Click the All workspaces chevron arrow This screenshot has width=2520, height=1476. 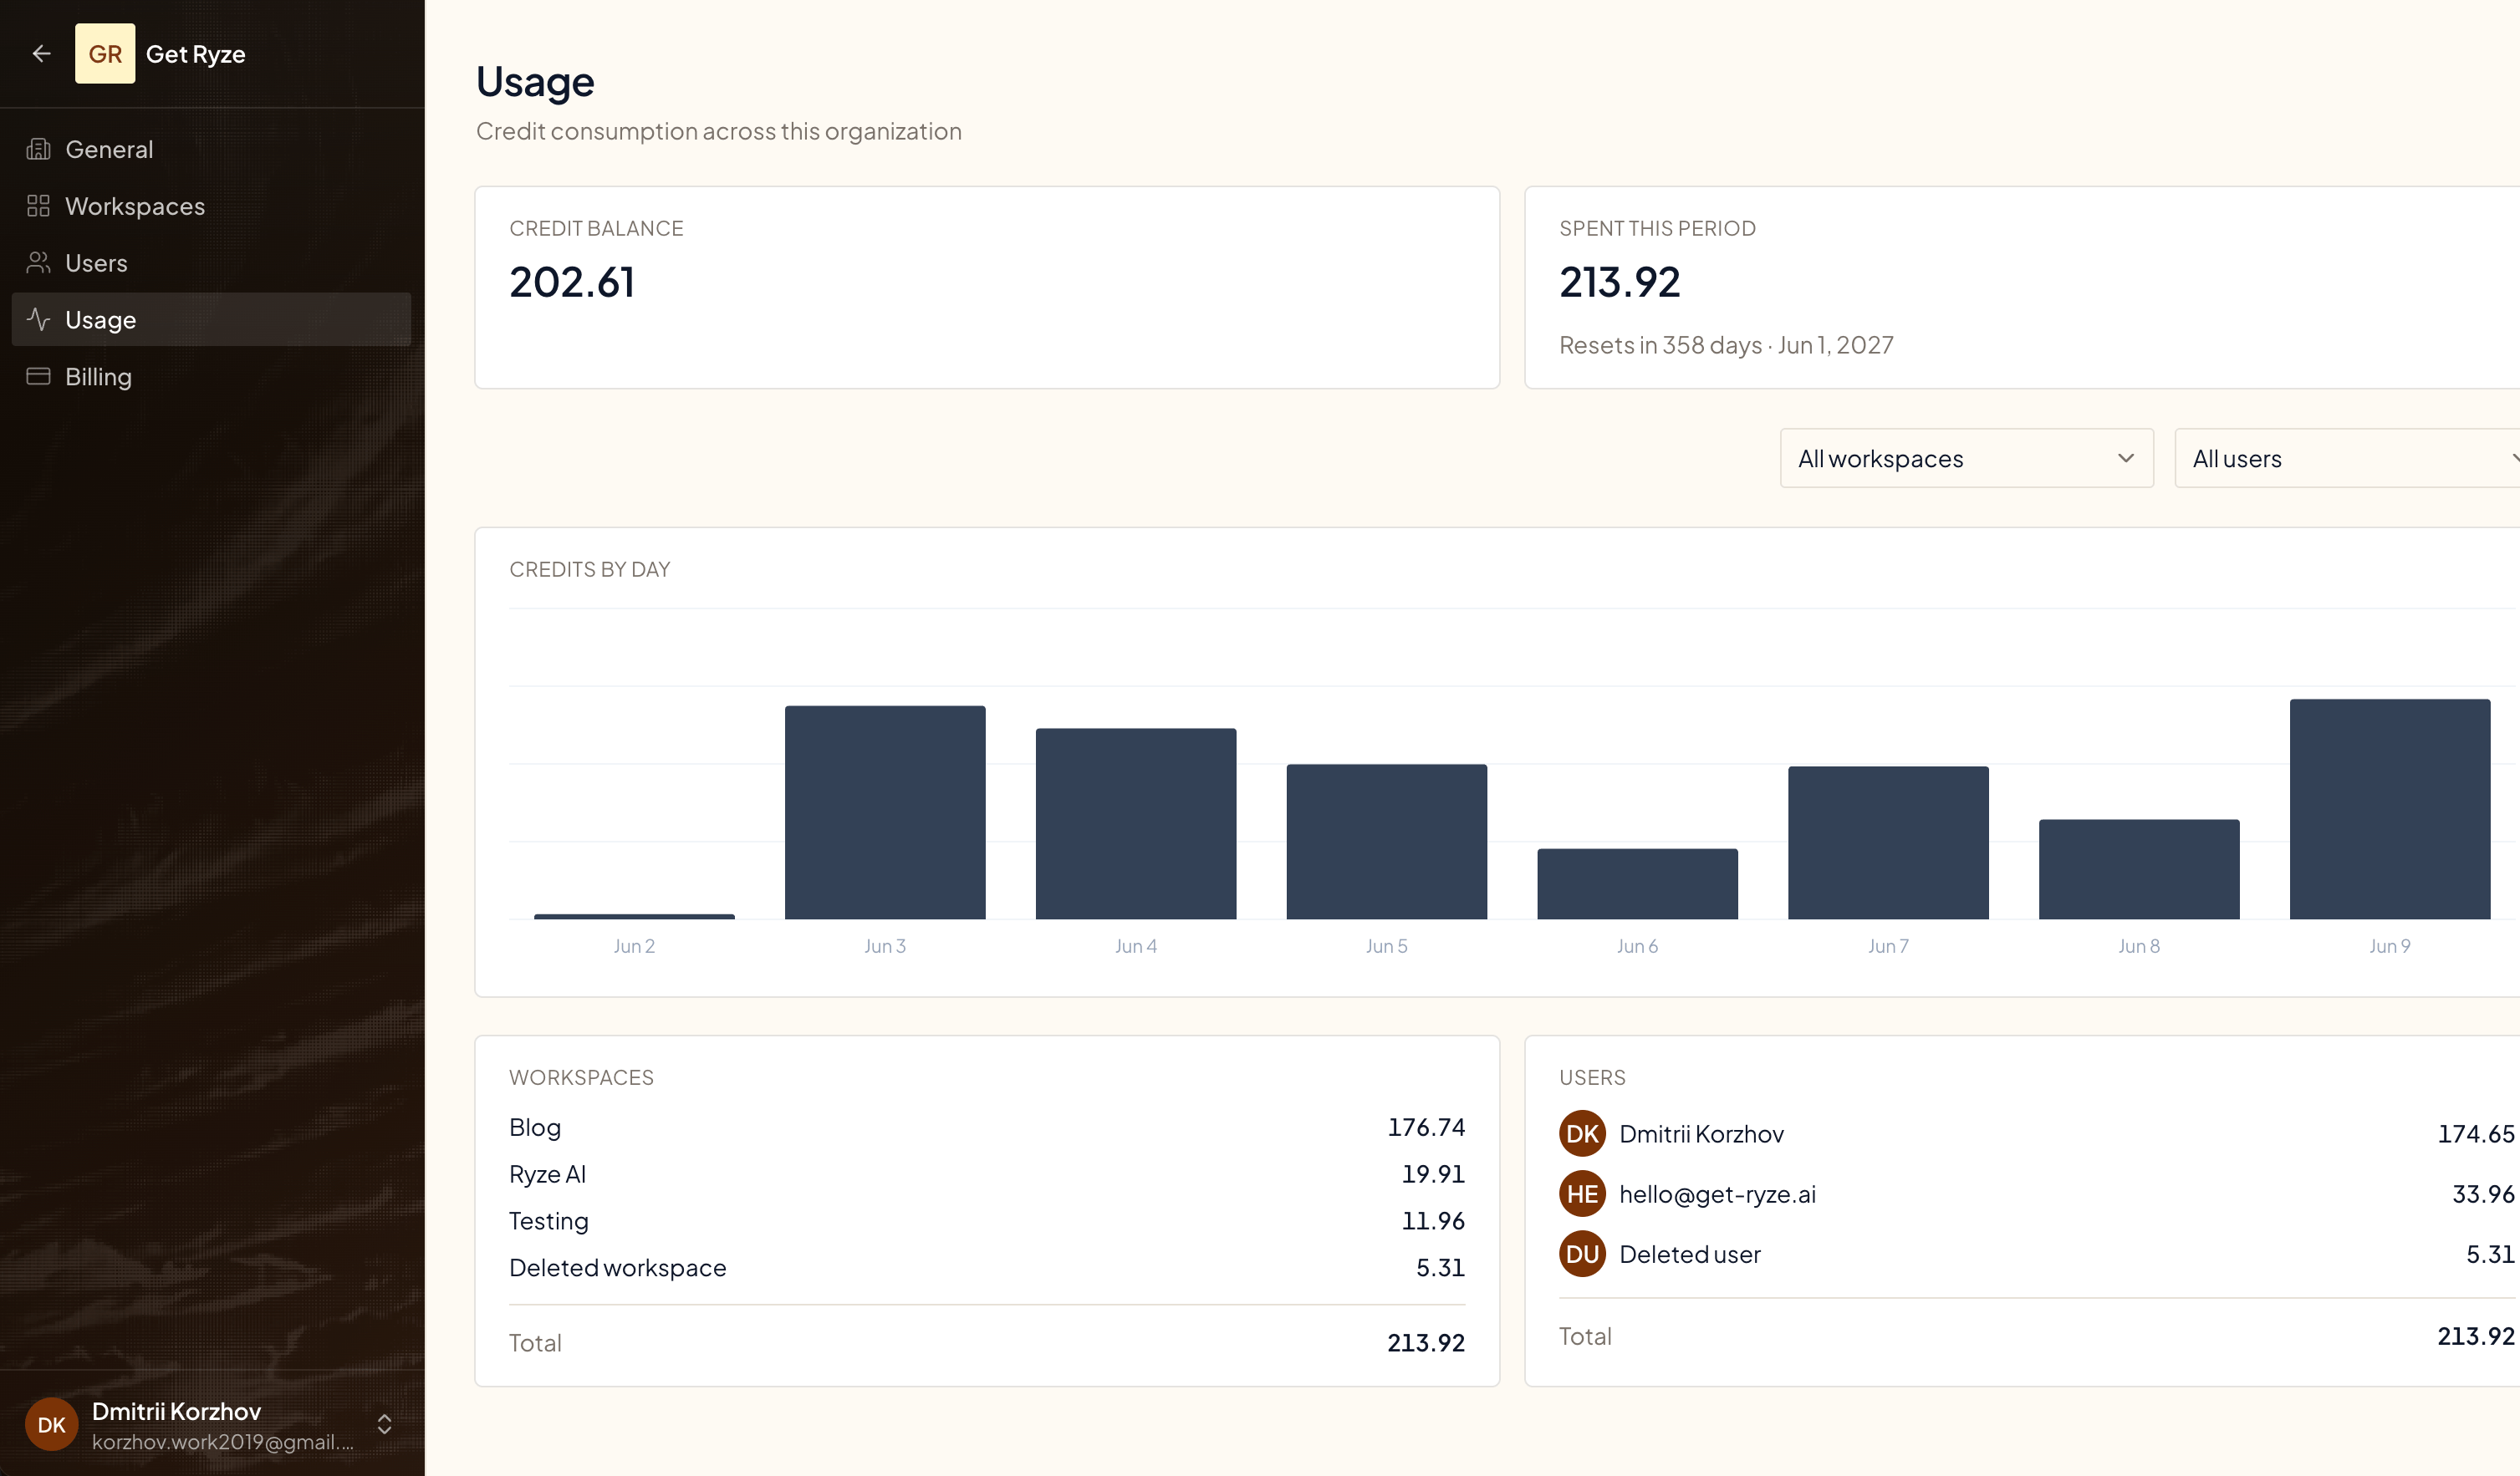[x=2126, y=459]
